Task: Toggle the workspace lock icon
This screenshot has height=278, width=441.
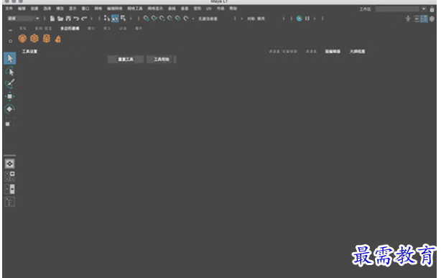Action: point(432,9)
